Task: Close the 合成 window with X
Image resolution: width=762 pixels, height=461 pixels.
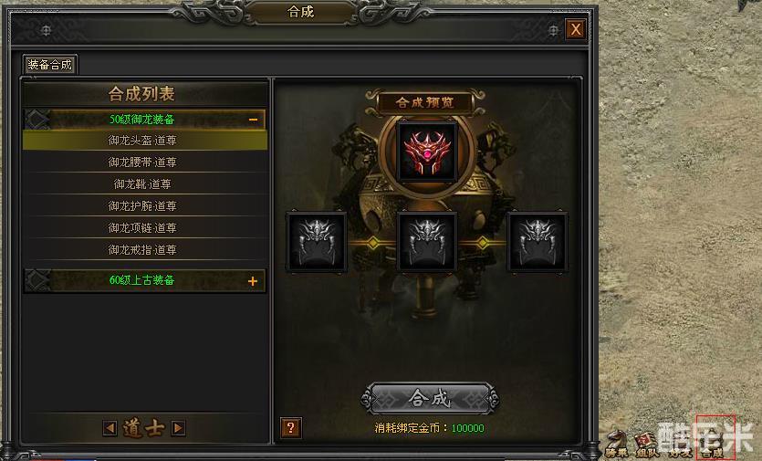Action: pos(576,29)
